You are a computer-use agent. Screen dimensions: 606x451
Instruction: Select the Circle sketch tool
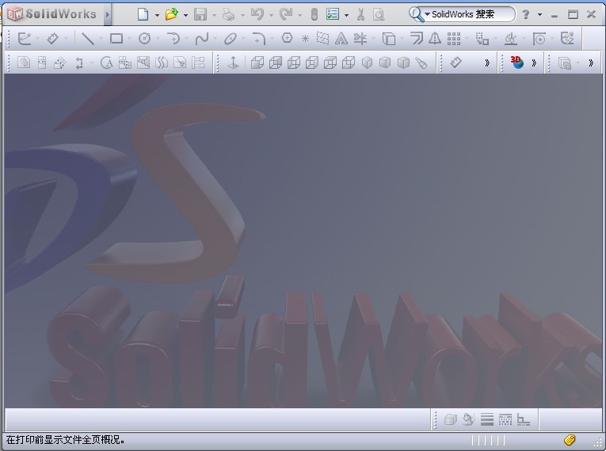[x=144, y=39]
